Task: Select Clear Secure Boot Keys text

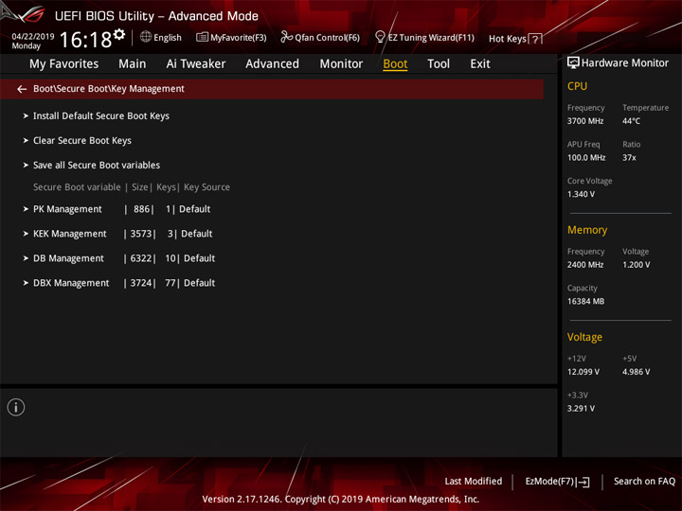Action: click(x=82, y=141)
